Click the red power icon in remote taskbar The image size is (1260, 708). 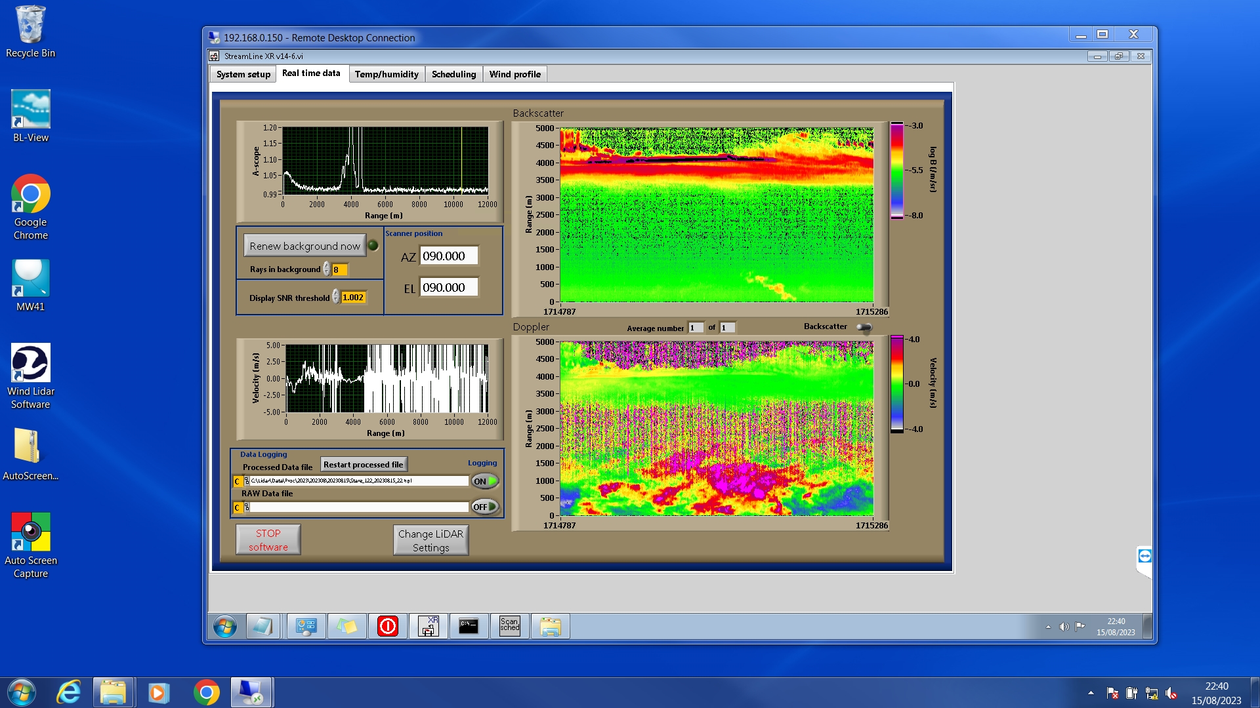[x=388, y=626]
